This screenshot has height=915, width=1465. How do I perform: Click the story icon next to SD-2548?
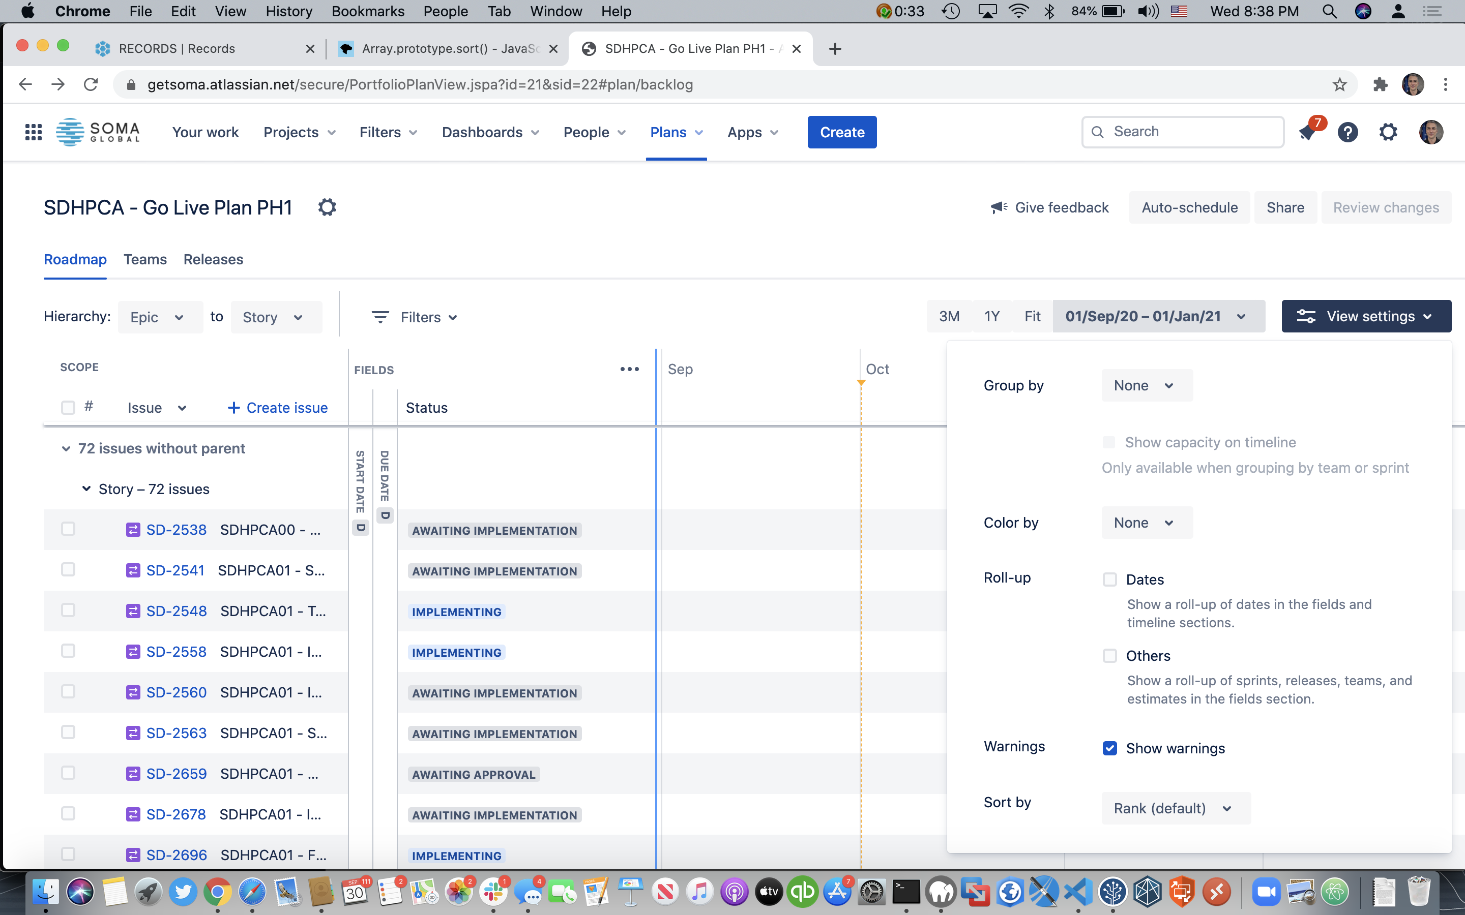pyautogui.click(x=133, y=611)
